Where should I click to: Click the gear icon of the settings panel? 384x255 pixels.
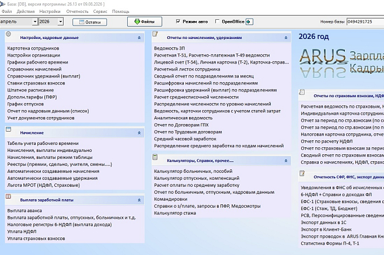click(x=8, y=34)
